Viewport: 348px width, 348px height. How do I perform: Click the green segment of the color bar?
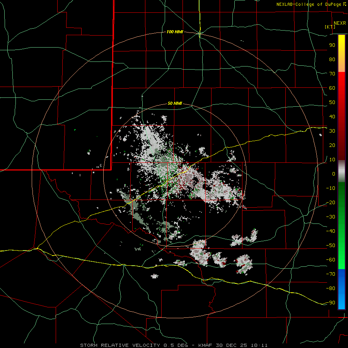point(341,225)
